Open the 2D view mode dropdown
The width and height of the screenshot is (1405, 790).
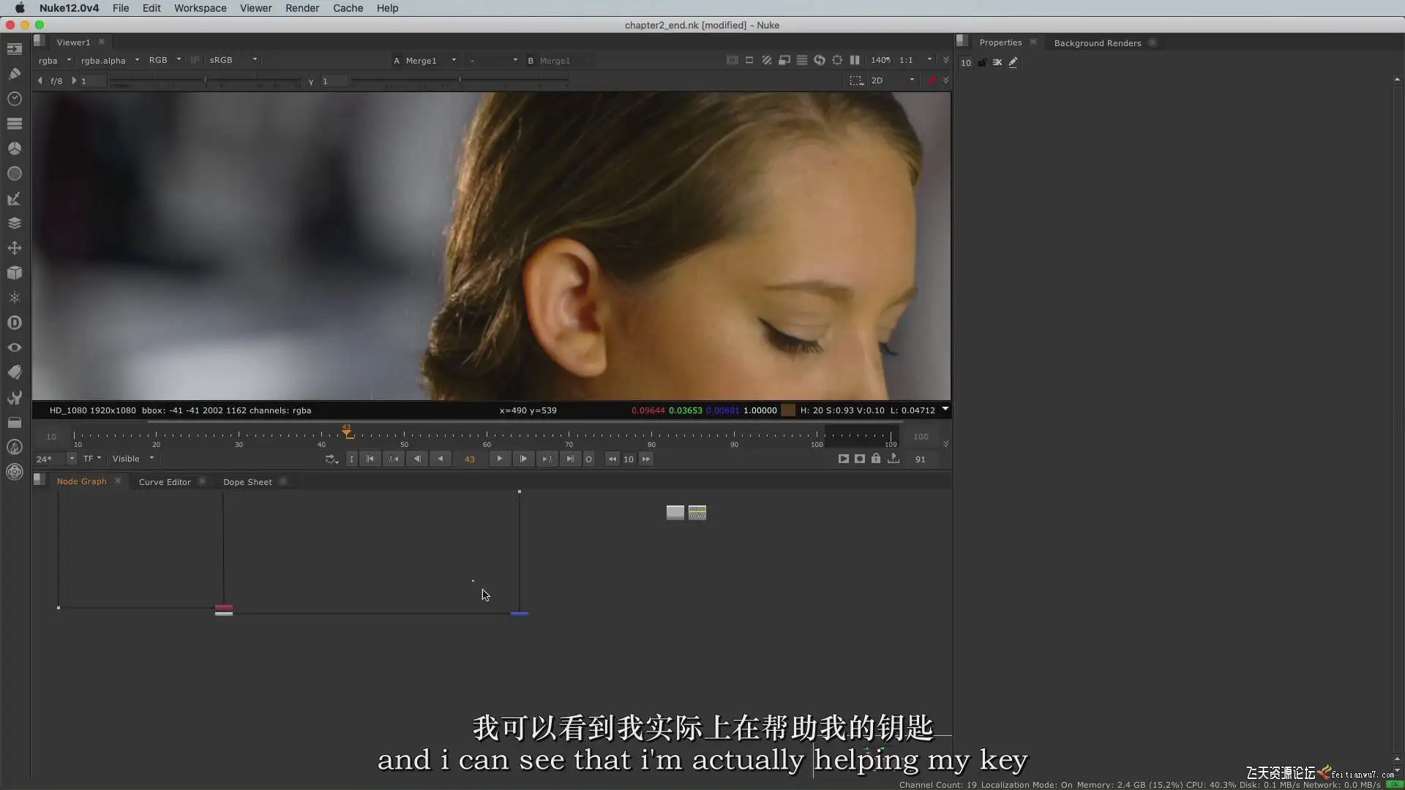[893, 80]
